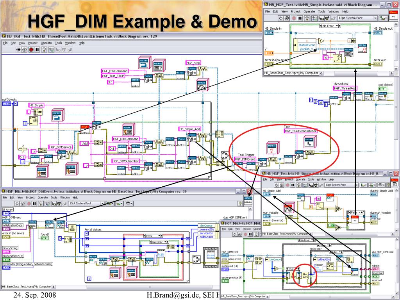Pause execution in MainDIMEventListenerTask window
Image resolution: width=400 pixels, height=300 pixels.
(37, 50)
